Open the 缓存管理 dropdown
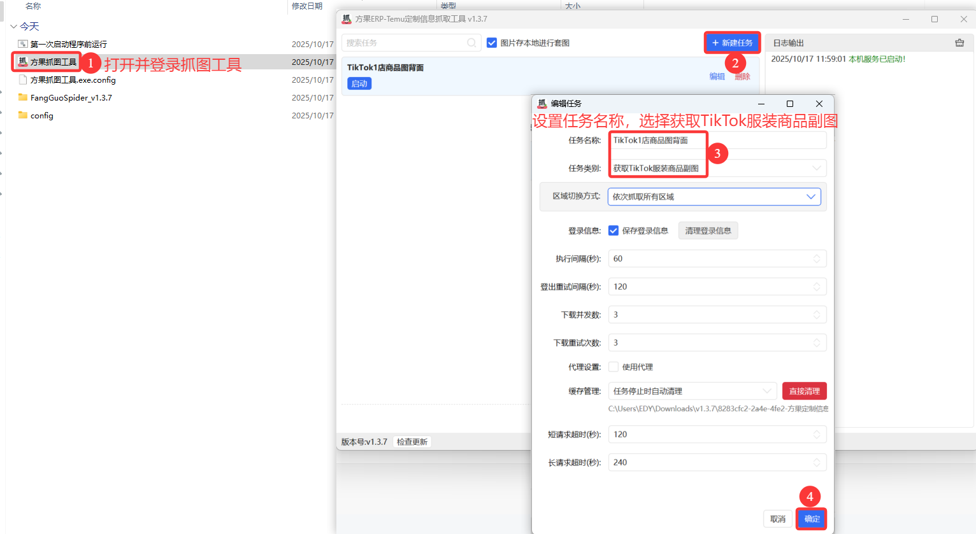The width and height of the screenshot is (976, 534). pyautogui.click(x=693, y=391)
